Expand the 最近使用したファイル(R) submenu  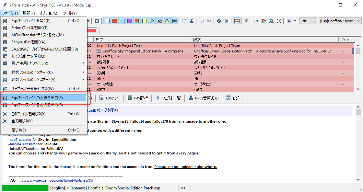coord(44,63)
